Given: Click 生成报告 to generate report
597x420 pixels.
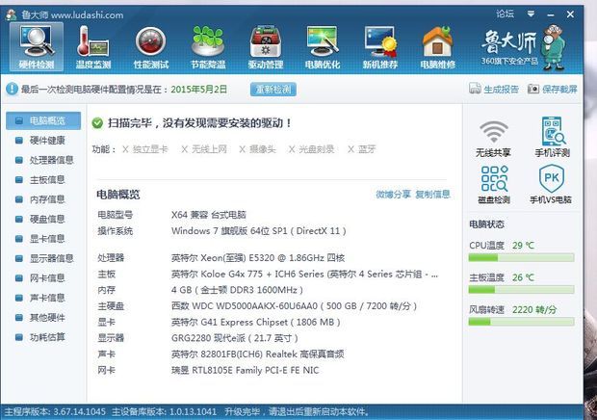Looking at the screenshot, I should pyautogui.click(x=493, y=89).
